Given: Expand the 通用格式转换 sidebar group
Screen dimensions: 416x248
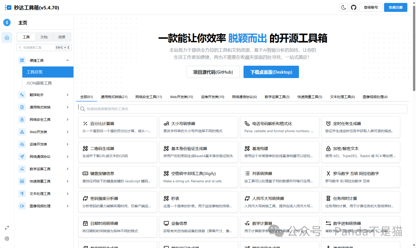Looking at the screenshot, I should pyautogui.click(x=44, y=107).
